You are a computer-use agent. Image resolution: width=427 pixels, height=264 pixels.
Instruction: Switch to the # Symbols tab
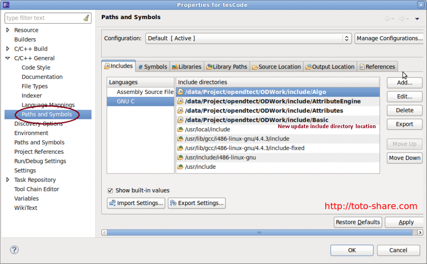pos(153,67)
